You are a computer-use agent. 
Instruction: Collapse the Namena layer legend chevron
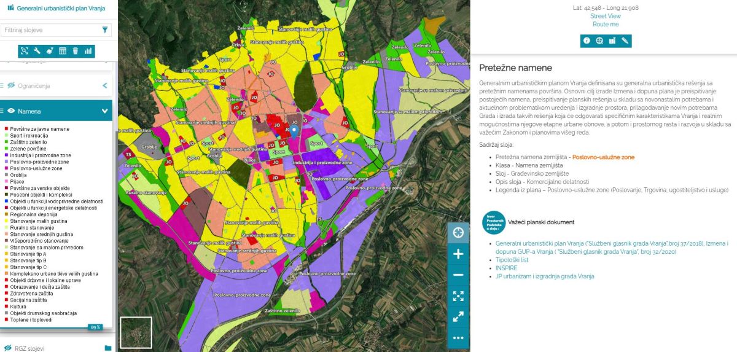click(104, 111)
